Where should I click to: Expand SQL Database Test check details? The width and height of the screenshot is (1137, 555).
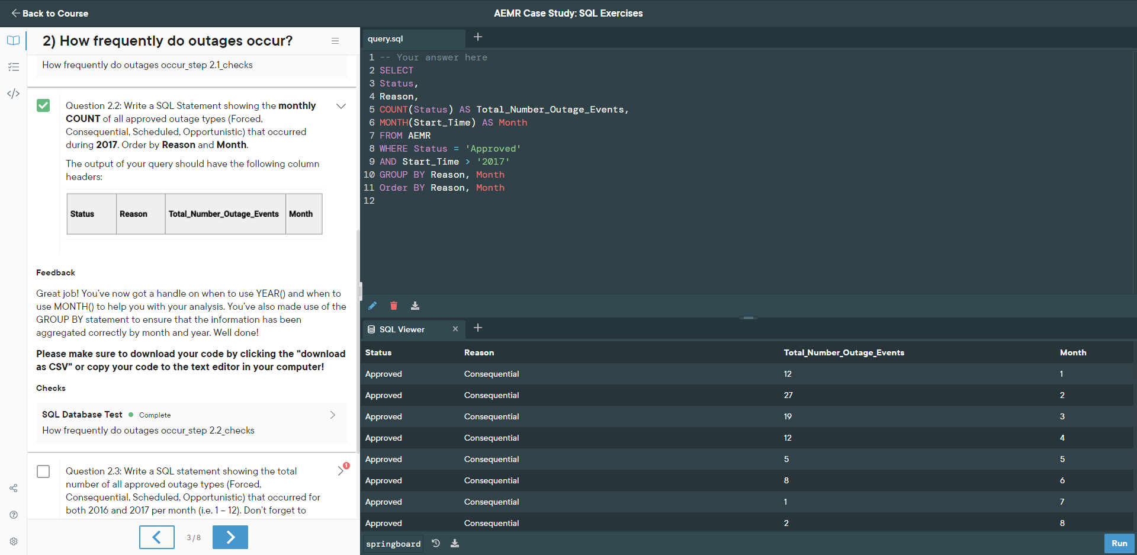tap(333, 415)
